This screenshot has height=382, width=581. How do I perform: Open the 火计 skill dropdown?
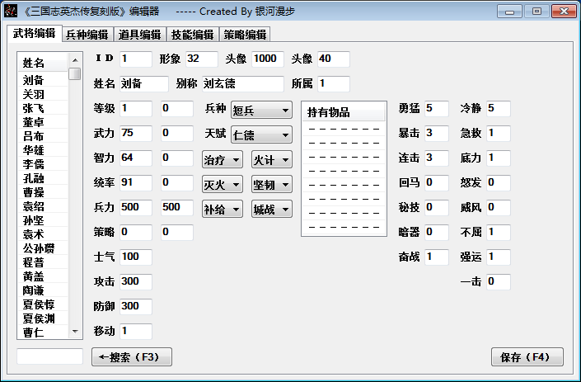(272, 159)
